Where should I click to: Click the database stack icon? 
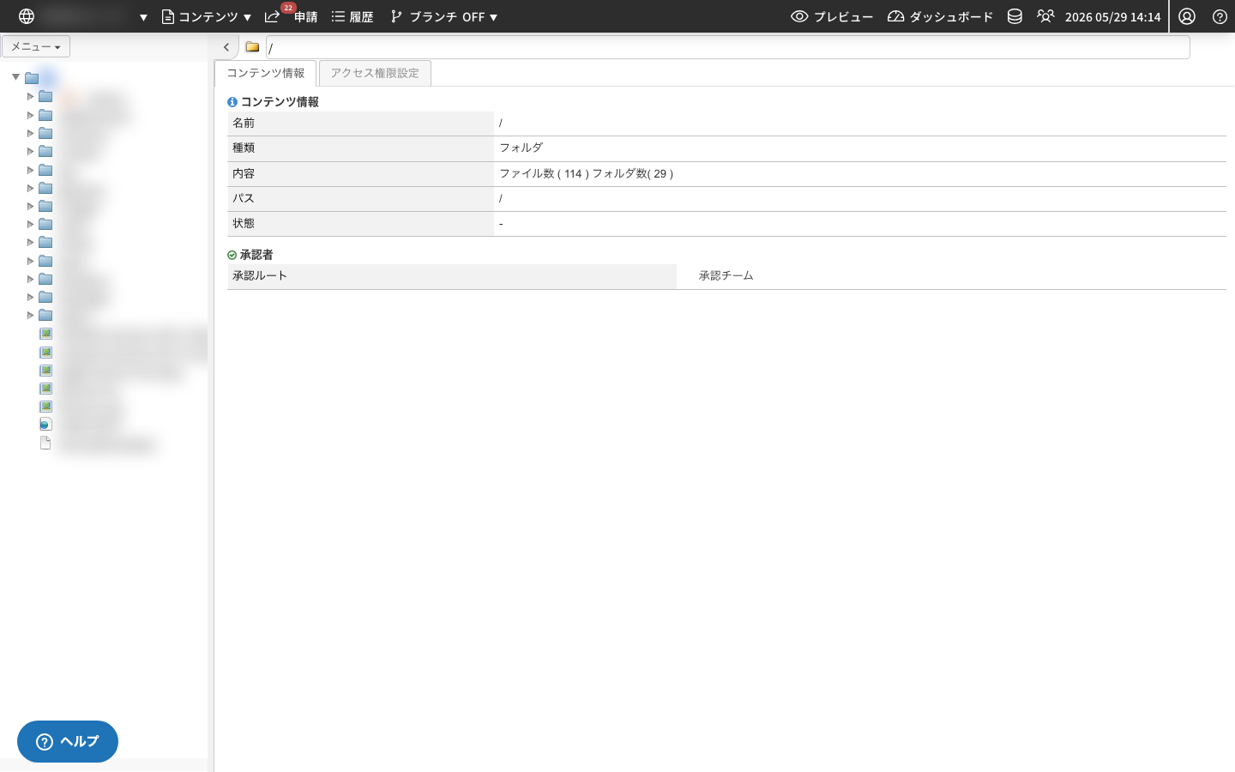coord(1015,16)
